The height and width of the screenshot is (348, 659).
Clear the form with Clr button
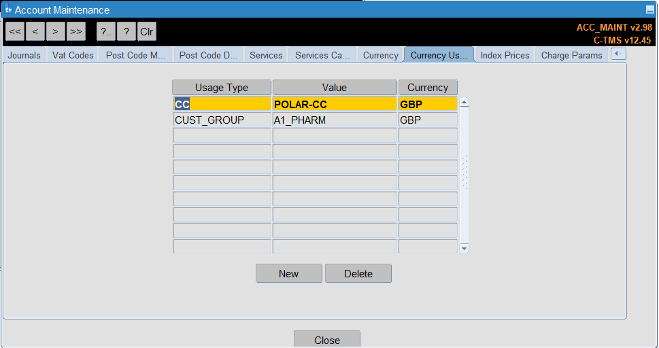(x=147, y=31)
